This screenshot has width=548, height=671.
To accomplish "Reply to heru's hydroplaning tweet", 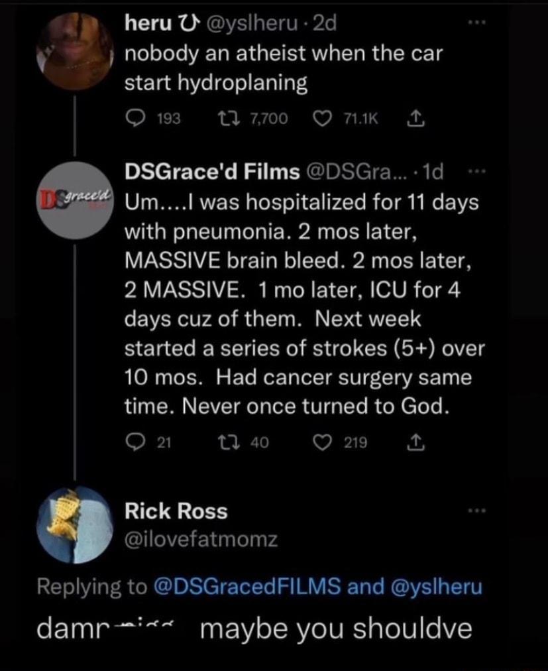I will 135,119.
